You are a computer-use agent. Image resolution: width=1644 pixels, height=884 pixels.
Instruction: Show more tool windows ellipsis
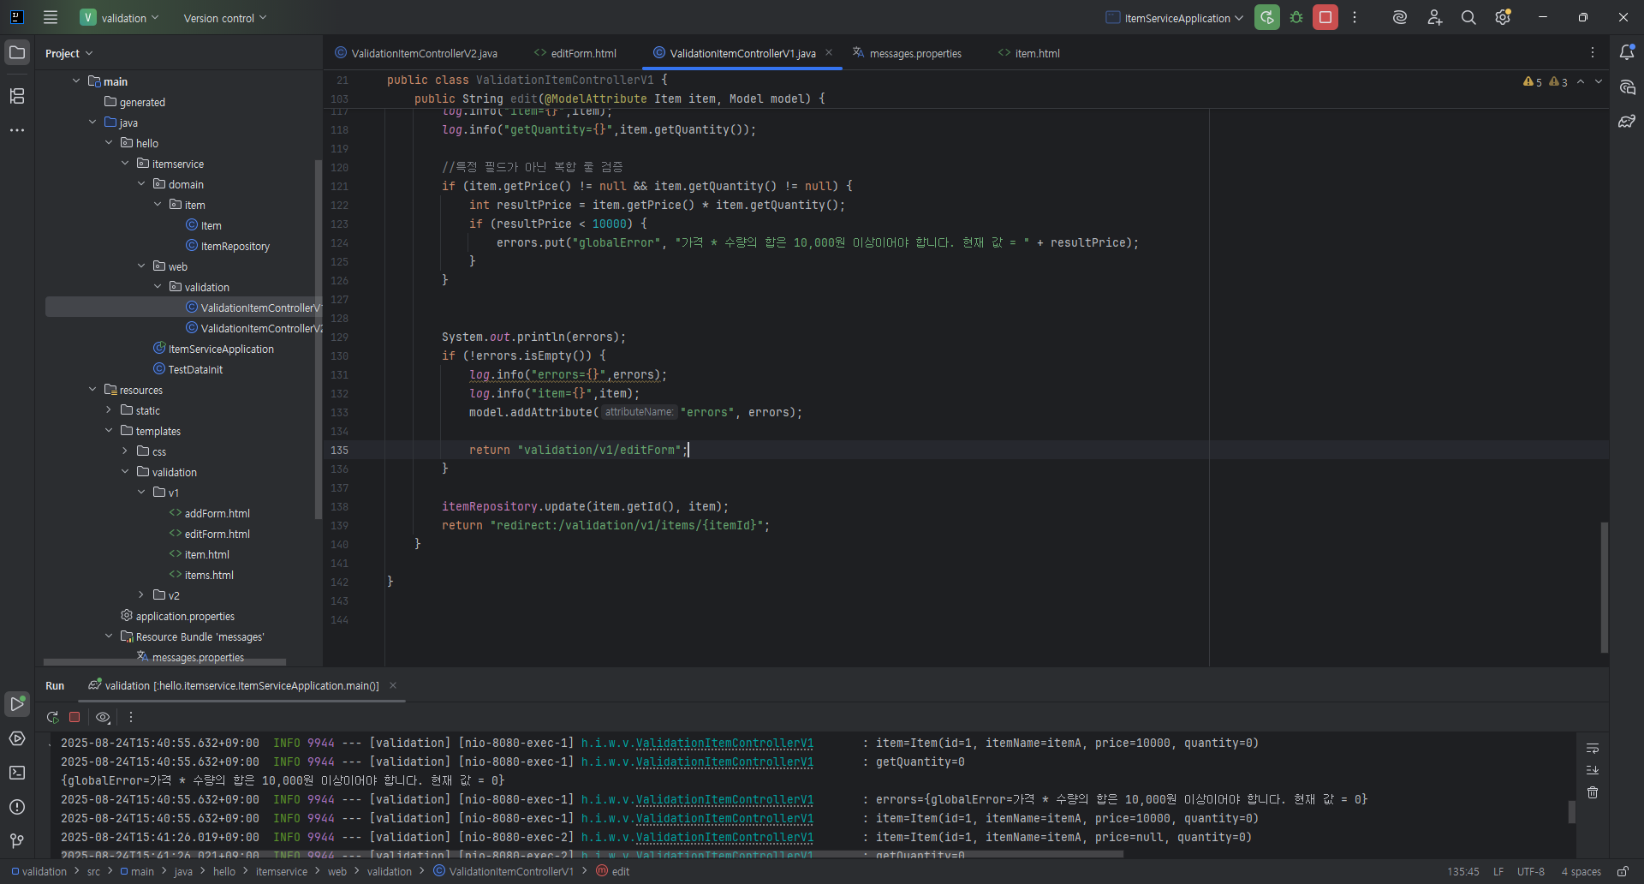click(x=17, y=130)
